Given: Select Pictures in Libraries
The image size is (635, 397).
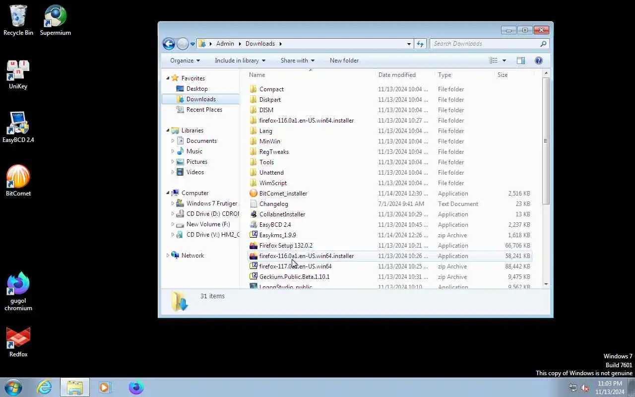Looking at the screenshot, I should [197, 162].
